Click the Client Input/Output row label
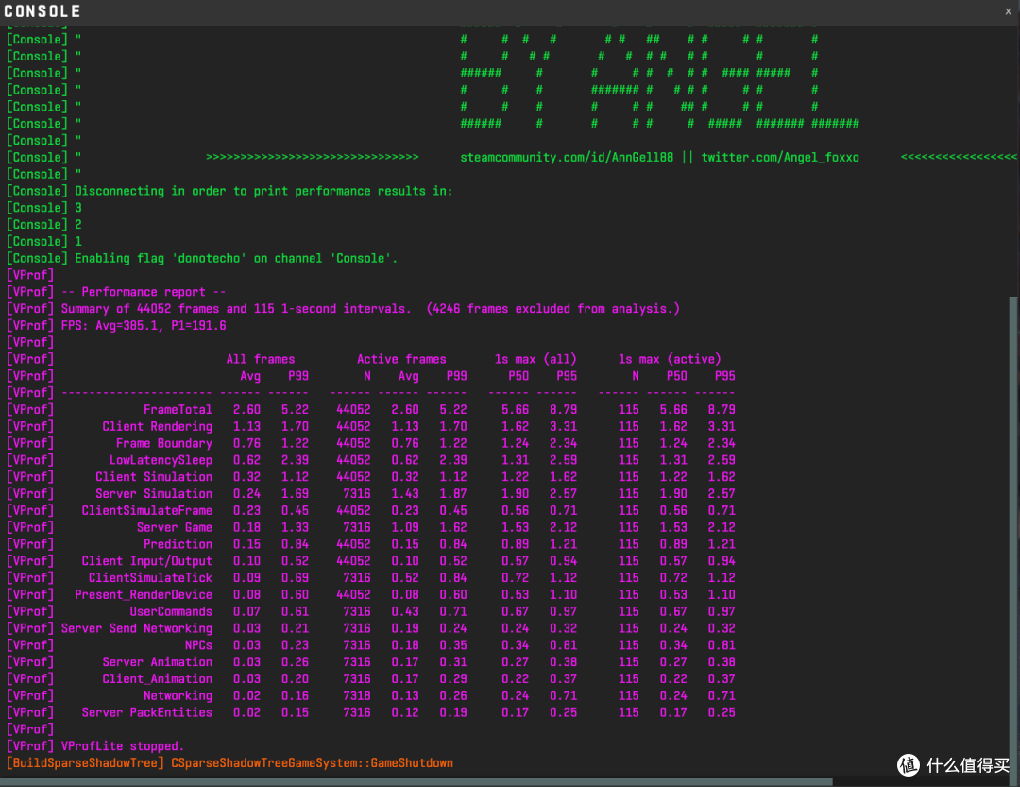The height and width of the screenshot is (787, 1020). (147, 562)
